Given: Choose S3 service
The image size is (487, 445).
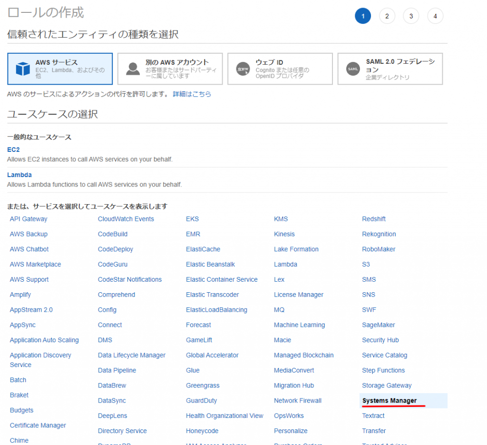Looking at the screenshot, I should coord(366,264).
